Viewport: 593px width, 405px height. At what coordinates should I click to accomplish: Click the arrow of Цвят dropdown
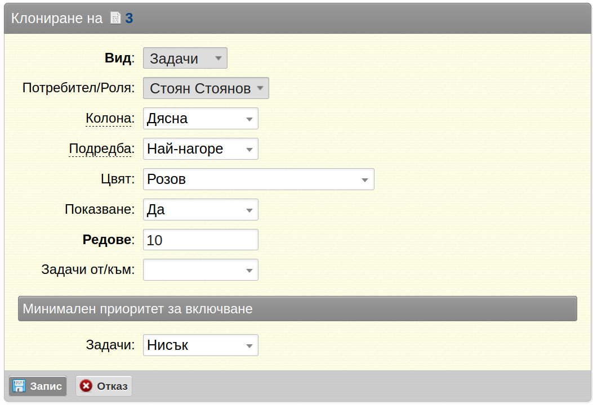[364, 180]
